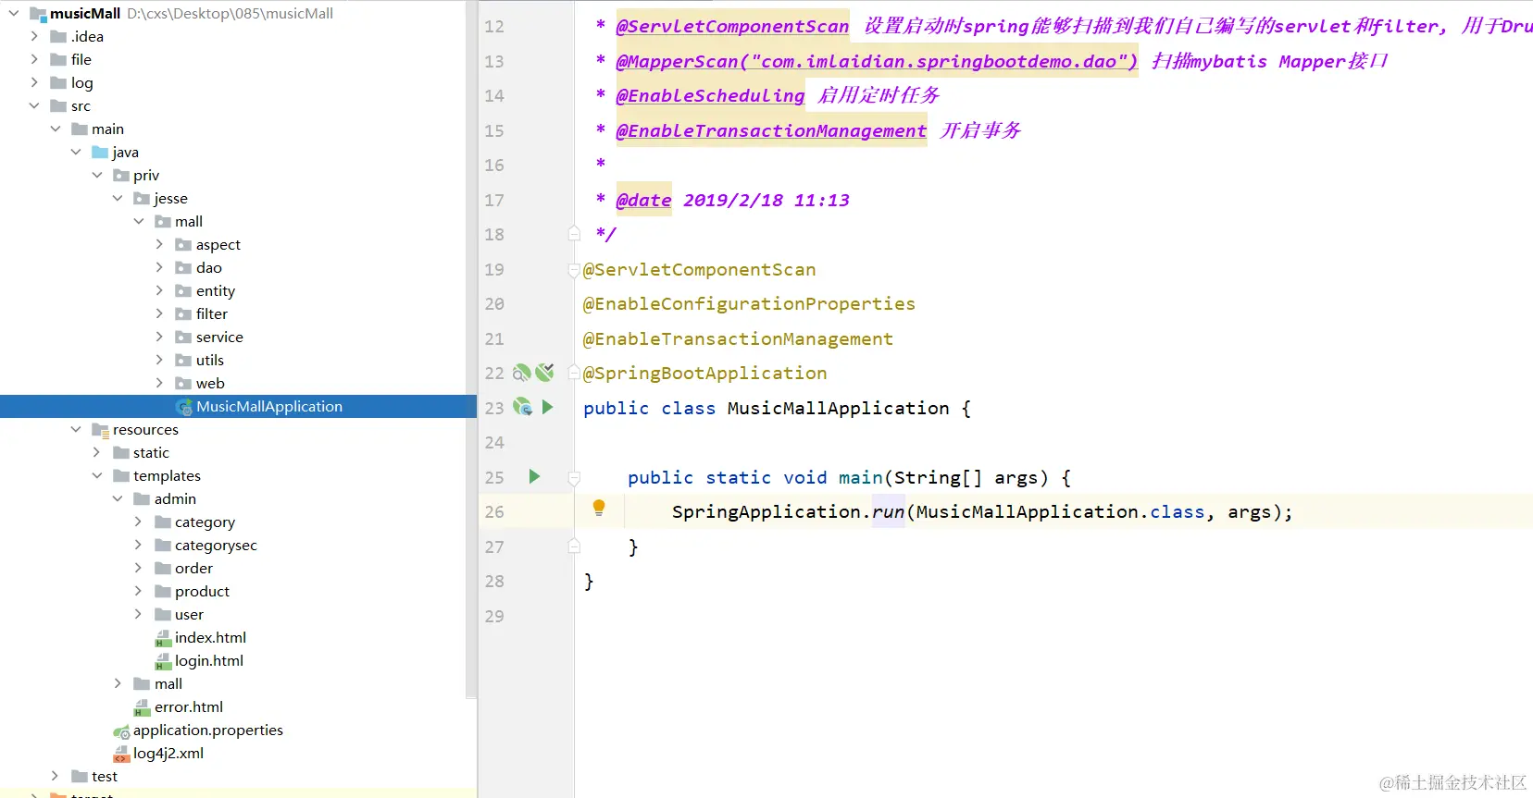This screenshot has width=1533, height=798.
Task: Click the blue java source root folder icon
Action: (100, 153)
